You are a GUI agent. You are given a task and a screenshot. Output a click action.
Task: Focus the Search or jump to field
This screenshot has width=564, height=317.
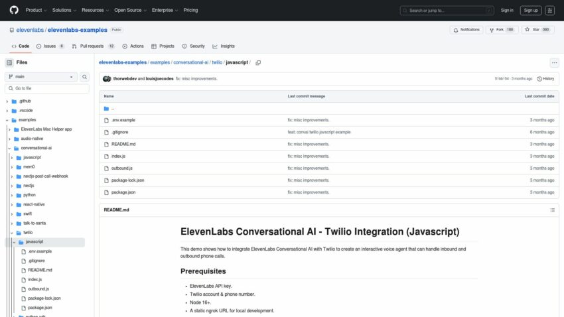click(447, 11)
